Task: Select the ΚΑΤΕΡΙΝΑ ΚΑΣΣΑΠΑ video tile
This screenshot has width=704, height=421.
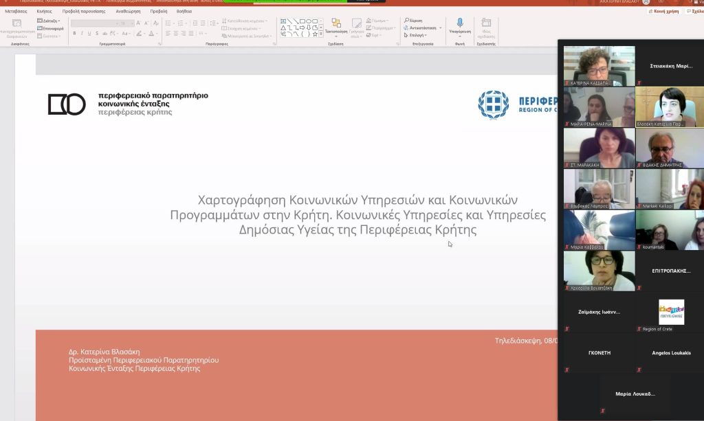Action: coord(599,66)
